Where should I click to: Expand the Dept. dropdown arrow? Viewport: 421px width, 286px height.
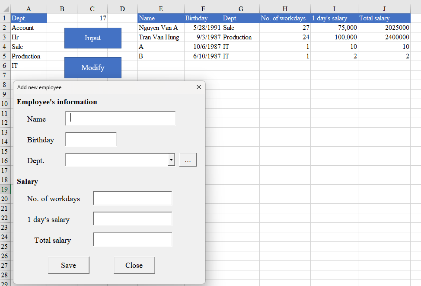(171, 160)
